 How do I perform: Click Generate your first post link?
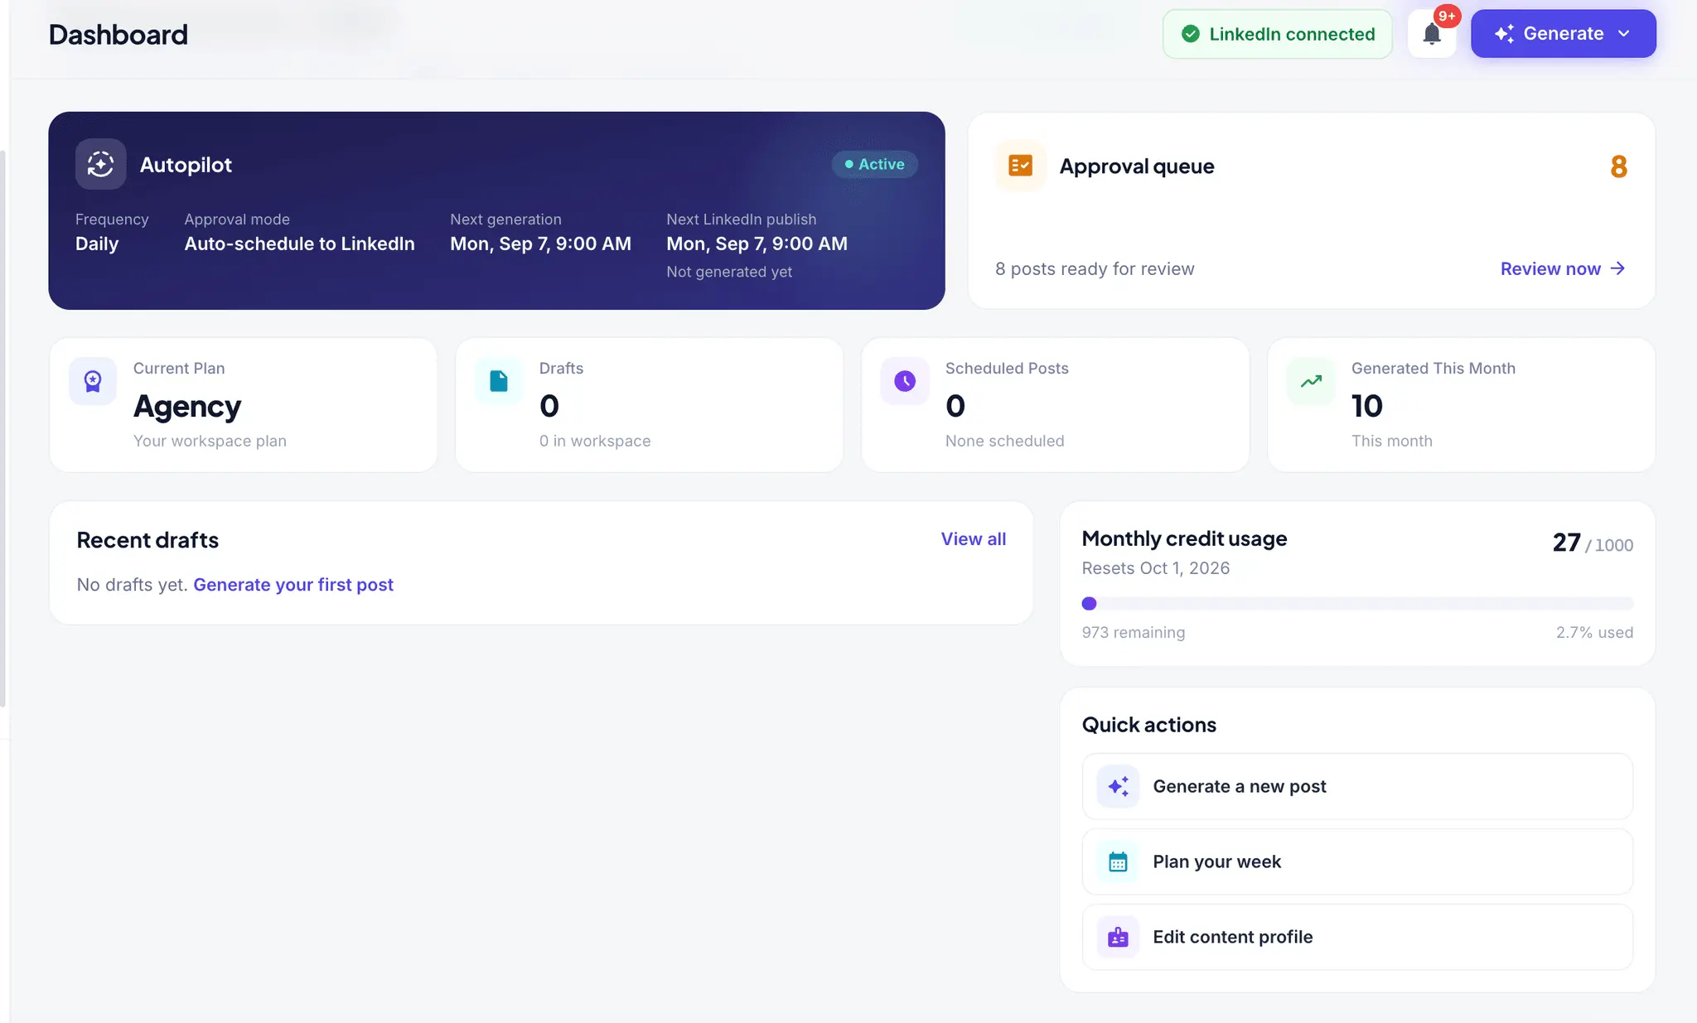293,585
